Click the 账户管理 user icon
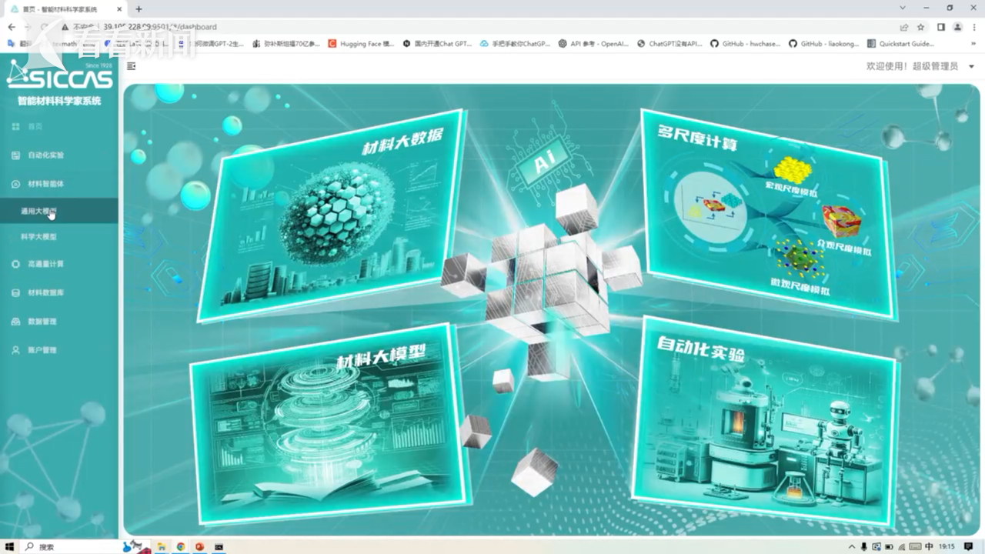This screenshot has width=985, height=554. pos(16,350)
